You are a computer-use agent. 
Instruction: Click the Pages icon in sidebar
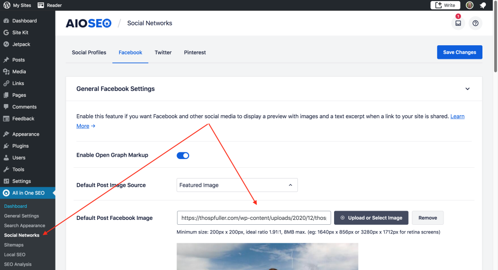click(x=6, y=95)
